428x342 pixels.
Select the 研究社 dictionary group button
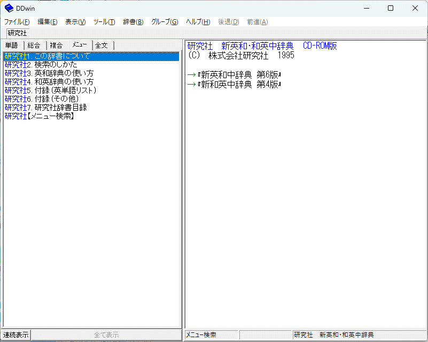[18, 33]
